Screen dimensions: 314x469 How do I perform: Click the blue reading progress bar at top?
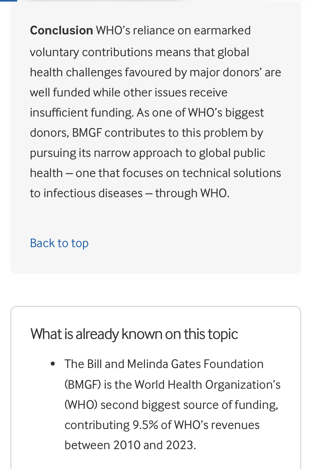[8, 1]
